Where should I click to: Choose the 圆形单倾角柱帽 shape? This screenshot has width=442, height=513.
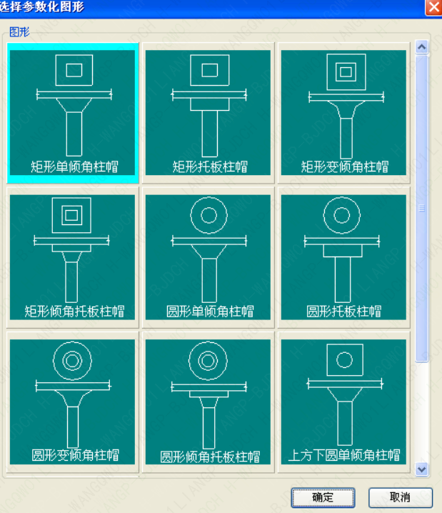click(208, 257)
